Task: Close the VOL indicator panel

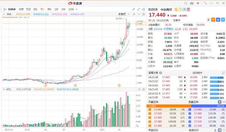Action: coord(139,89)
